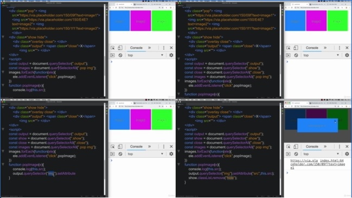Collapse the script tag fold arrow in top-right editor
The width and height of the screenshot is (352, 198).
(178, 59)
